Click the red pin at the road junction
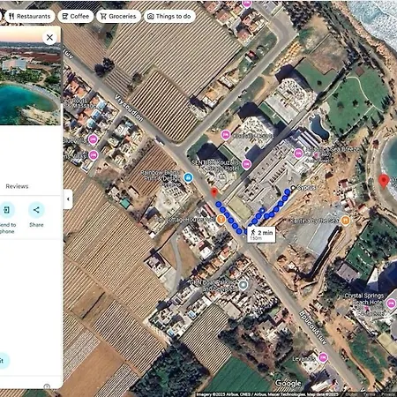Screen dimensions: 397x397 click(x=214, y=192)
